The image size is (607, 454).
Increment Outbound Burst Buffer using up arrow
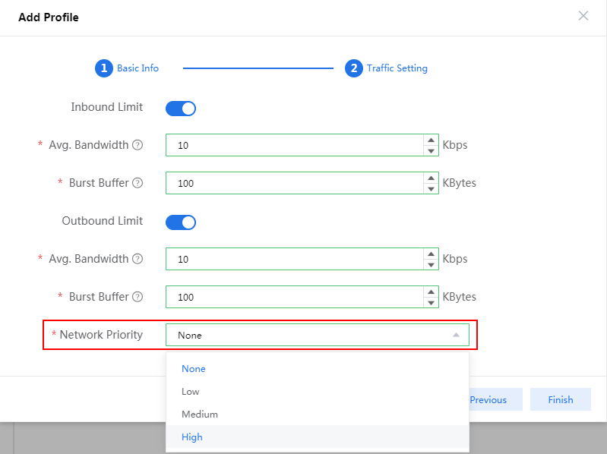pyautogui.click(x=432, y=292)
